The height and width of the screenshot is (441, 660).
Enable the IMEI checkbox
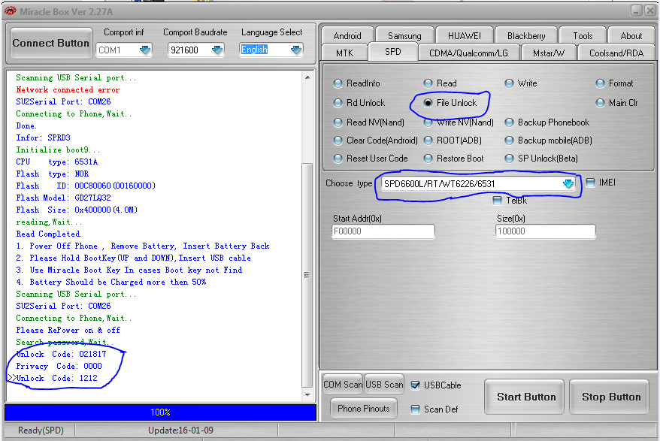[591, 183]
